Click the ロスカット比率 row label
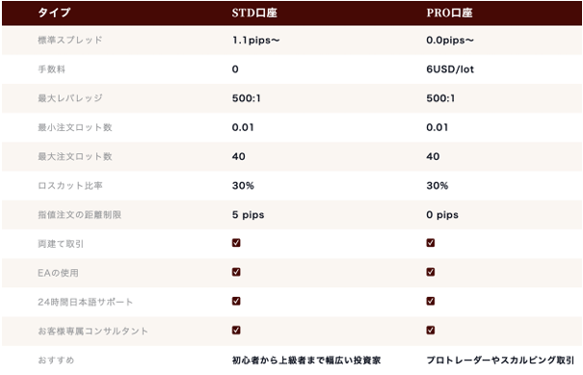This screenshot has height=375, width=583. [70, 186]
